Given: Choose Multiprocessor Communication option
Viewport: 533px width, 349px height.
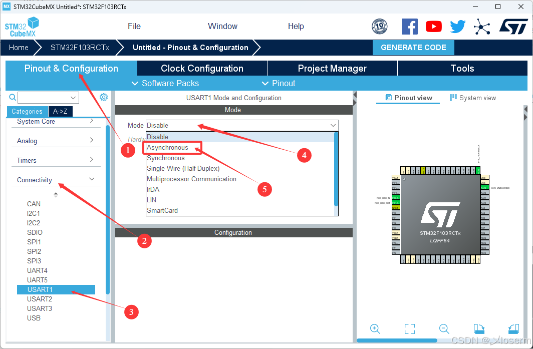Looking at the screenshot, I should (x=240, y=179).
